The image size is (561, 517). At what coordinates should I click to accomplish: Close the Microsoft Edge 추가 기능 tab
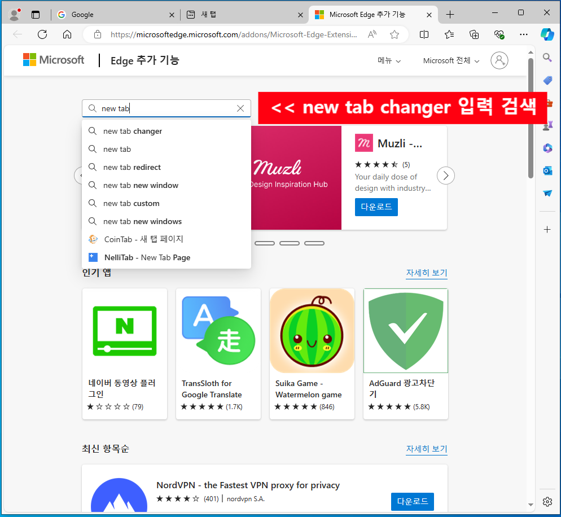tap(429, 15)
